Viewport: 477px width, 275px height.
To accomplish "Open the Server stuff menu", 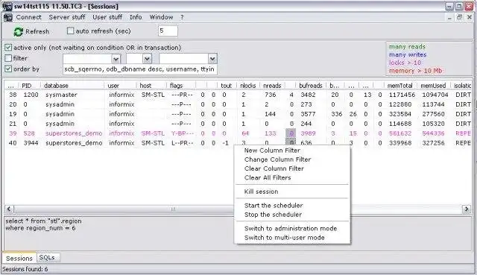I will coord(67,17).
